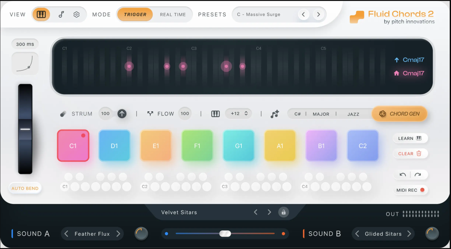Open the MAJOR scale selector

(321, 114)
